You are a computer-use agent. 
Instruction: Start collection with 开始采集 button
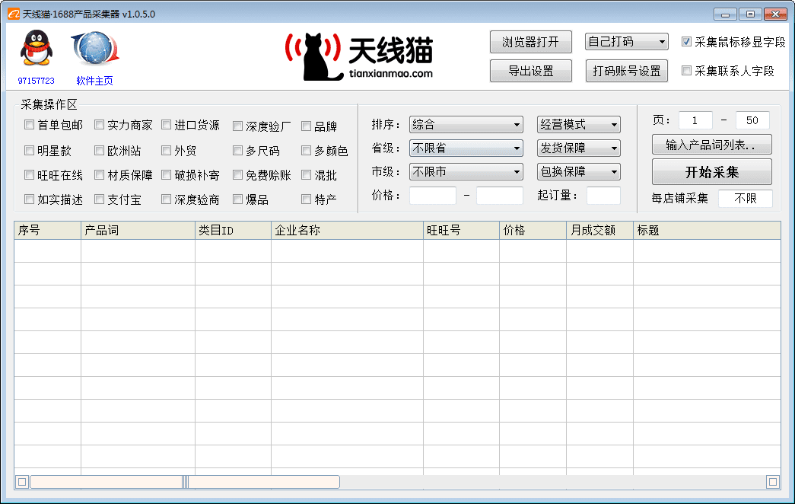tap(712, 172)
